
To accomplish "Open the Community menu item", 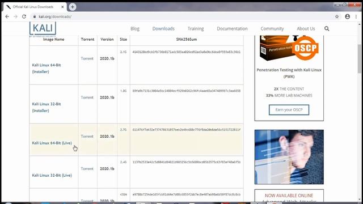I will coord(272,29).
